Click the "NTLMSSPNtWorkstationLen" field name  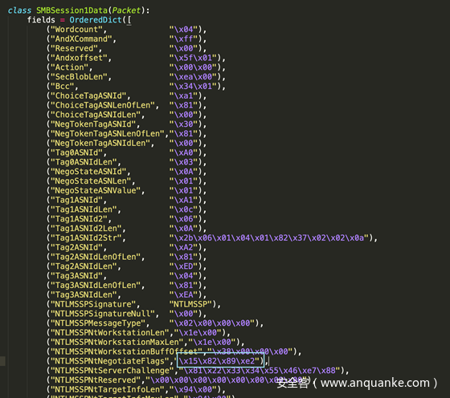pos(110,332)
